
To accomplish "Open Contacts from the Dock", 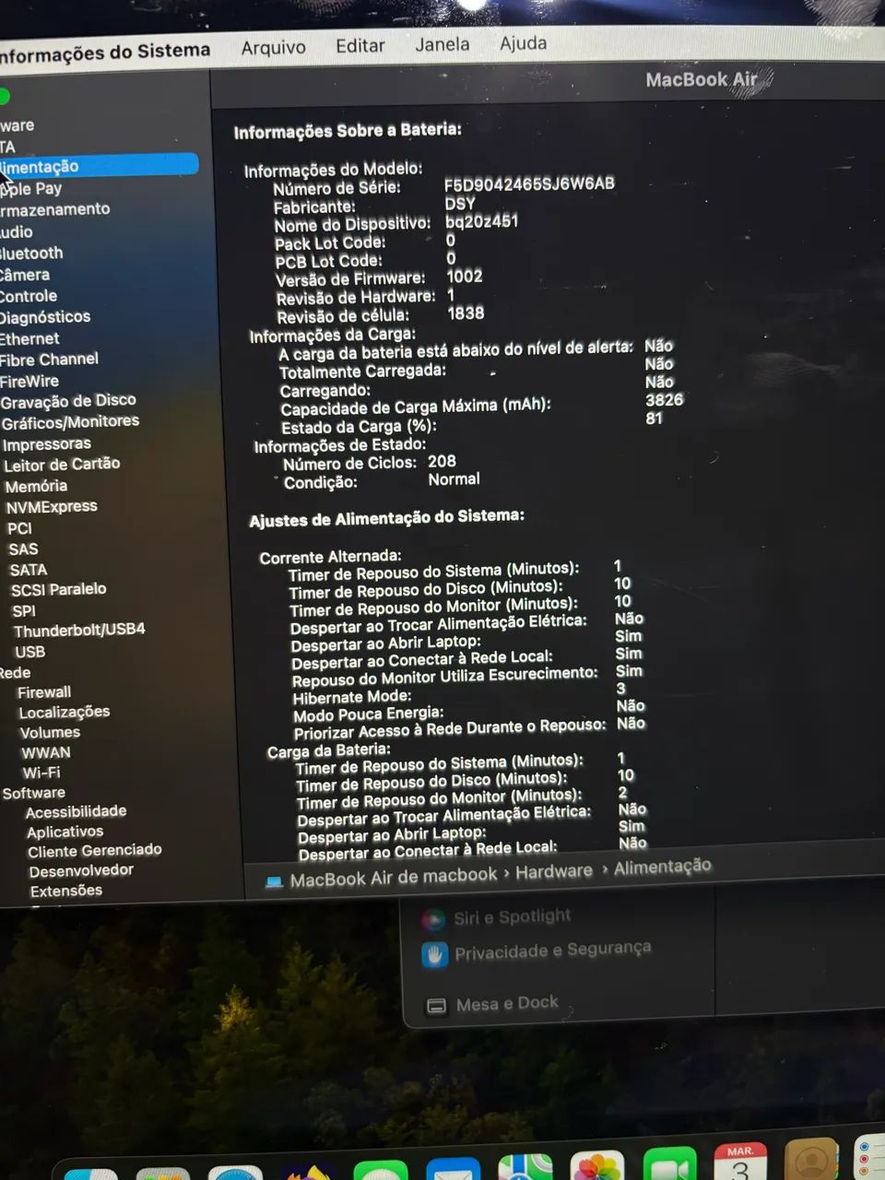I will coord(811,1160).
